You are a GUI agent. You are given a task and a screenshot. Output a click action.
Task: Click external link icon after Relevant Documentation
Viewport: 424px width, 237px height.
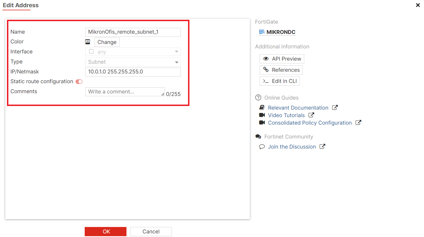tap(335, 107)
